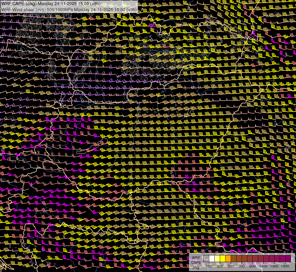Click the WRF Wind shear title line
Image resolution: width=296 pixels, height=272 pixels.
[x=69, y=10]
